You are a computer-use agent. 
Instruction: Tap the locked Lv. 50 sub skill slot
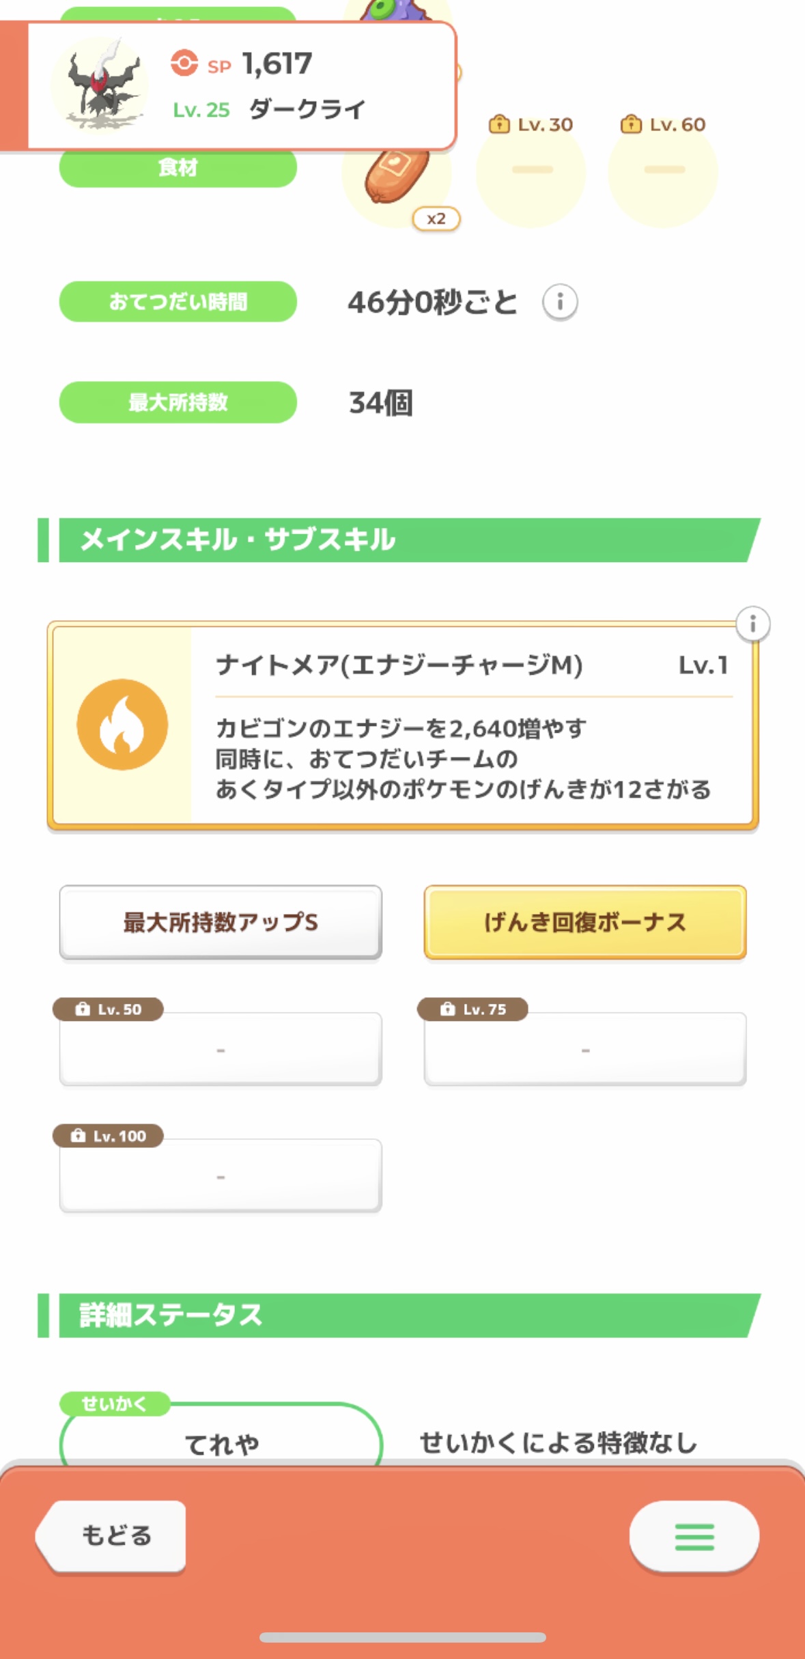[x=221, y=1049]
